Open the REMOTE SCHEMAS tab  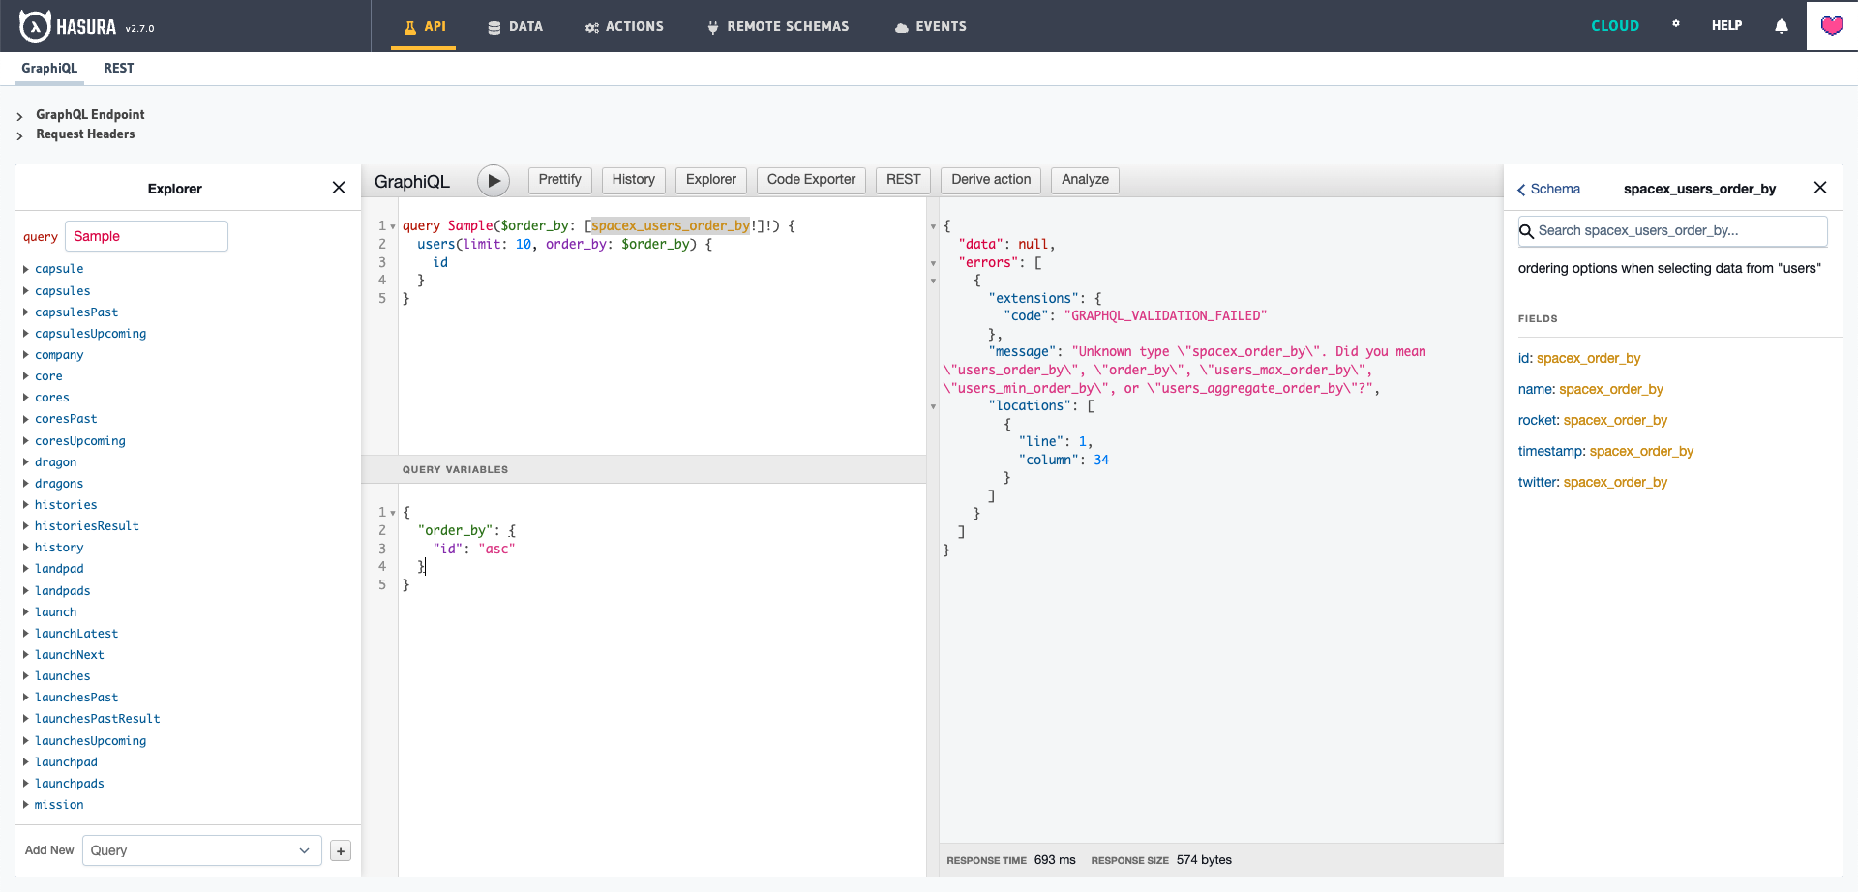[x=778, y=26]
